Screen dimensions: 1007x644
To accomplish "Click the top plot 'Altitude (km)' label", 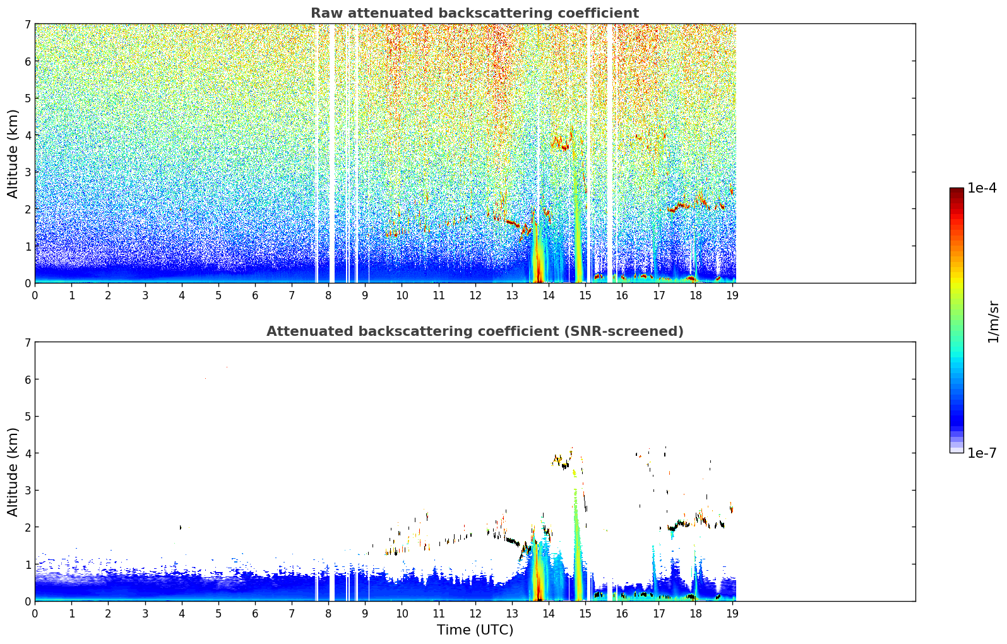I will click(x=13, y=153).
